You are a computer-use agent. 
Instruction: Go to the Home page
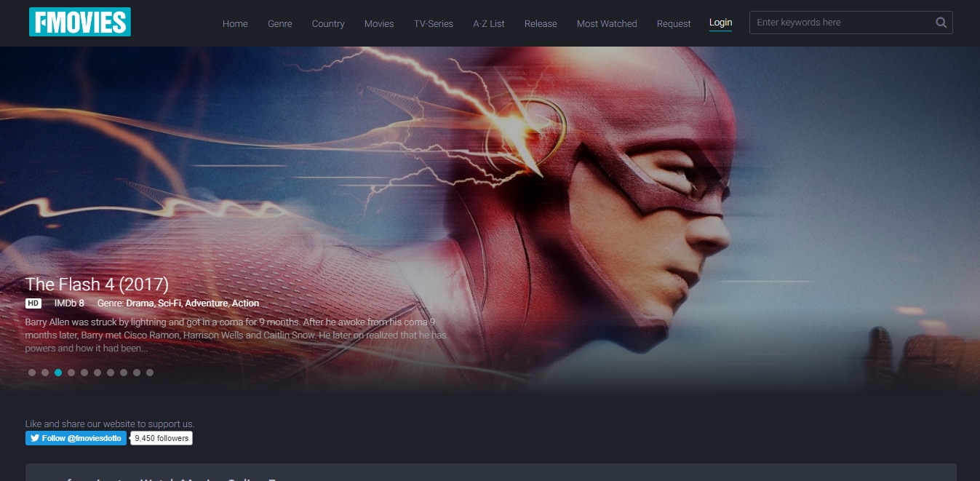pos(235,24)
